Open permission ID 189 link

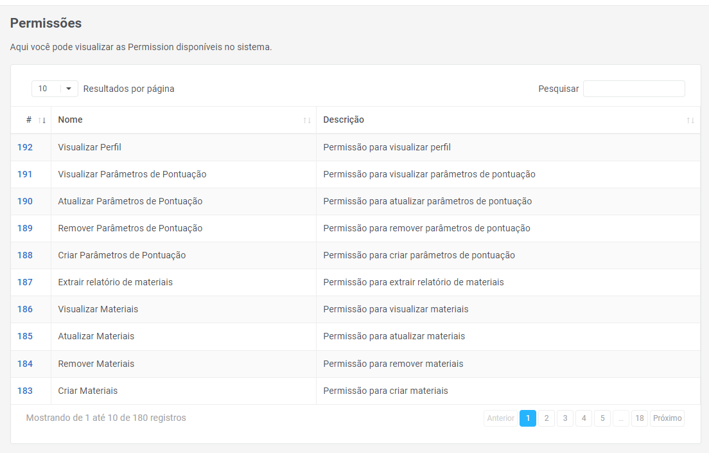click(x=25, y=228)
